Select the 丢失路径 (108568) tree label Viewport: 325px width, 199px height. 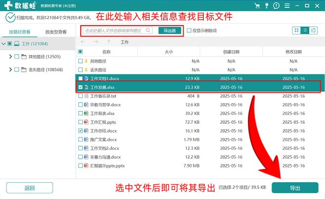pyautogui.click(x=46, y=69)
